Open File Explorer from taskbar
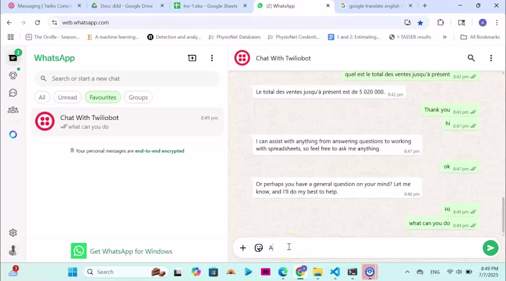The width and height of the screenshot is (506, 281). (x=318, y=272)
